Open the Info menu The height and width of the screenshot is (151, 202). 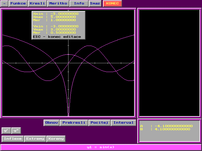[79, 3]
